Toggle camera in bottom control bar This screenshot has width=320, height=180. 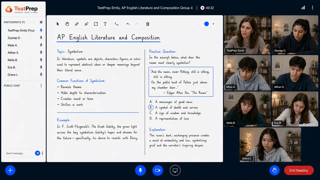(x=158, y=170)
